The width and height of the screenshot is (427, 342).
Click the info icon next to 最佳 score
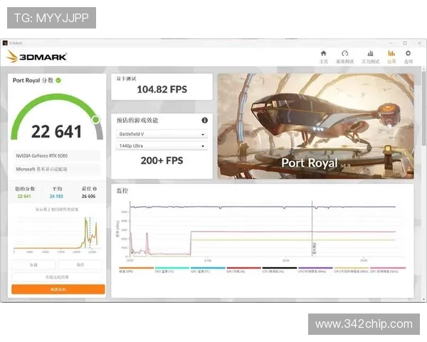tap(96, 190)
